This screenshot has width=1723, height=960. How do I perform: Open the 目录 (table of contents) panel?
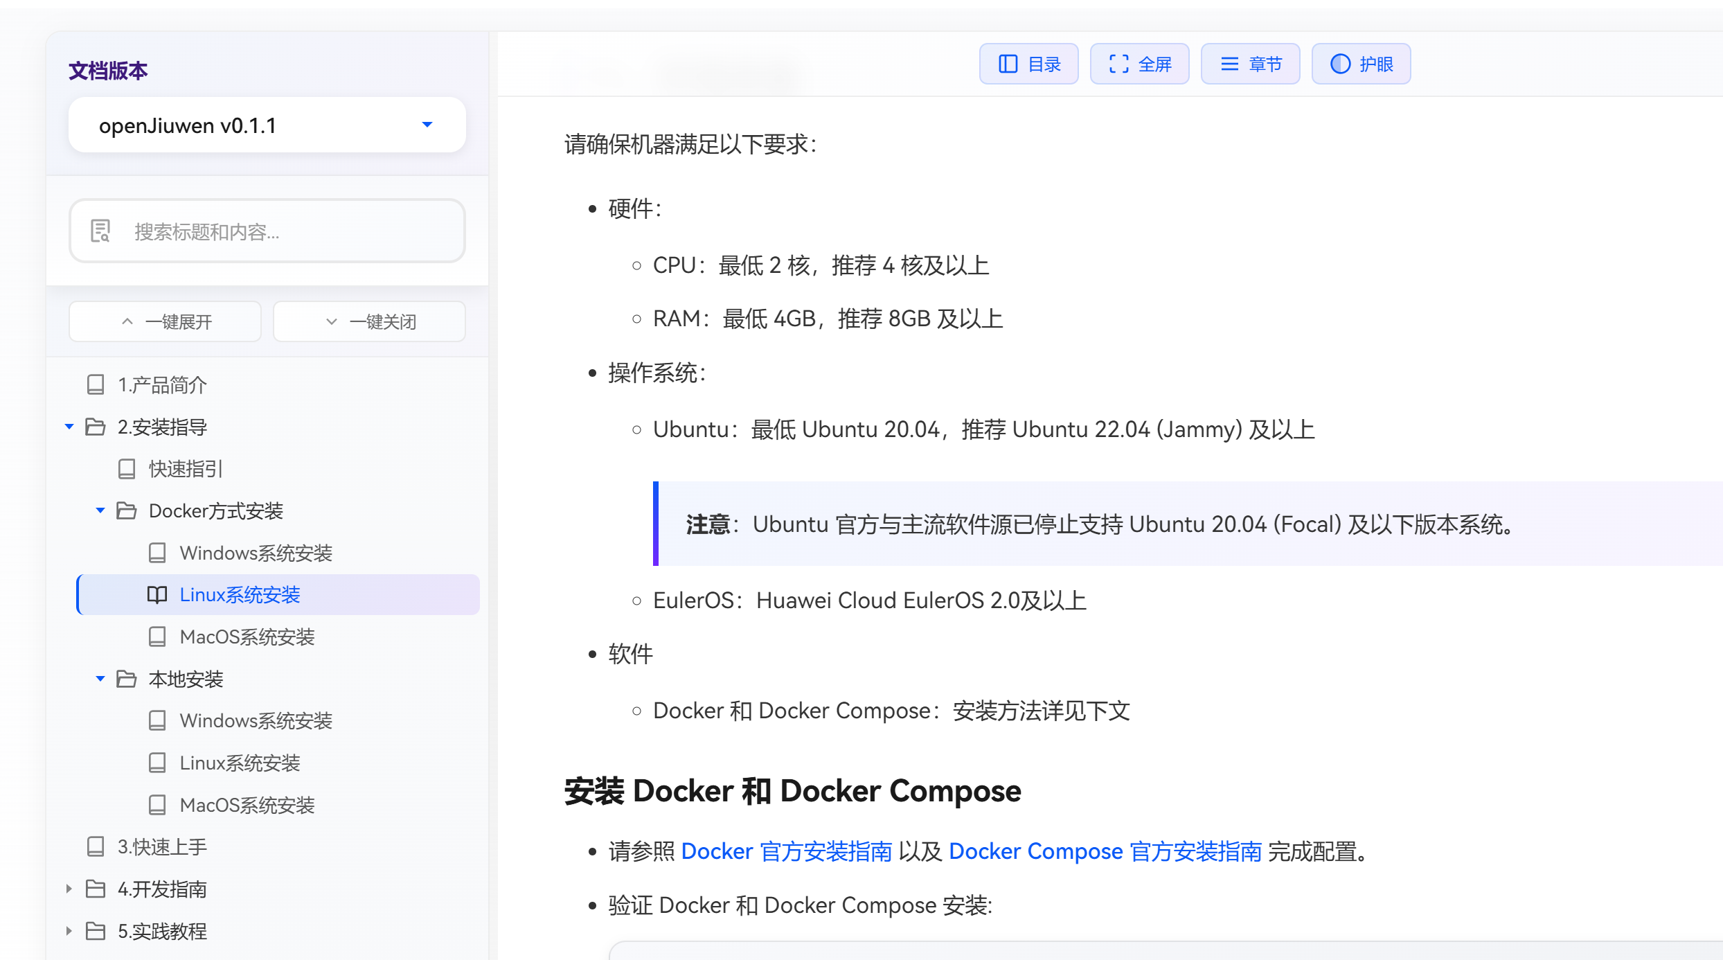coord(1028,64)
